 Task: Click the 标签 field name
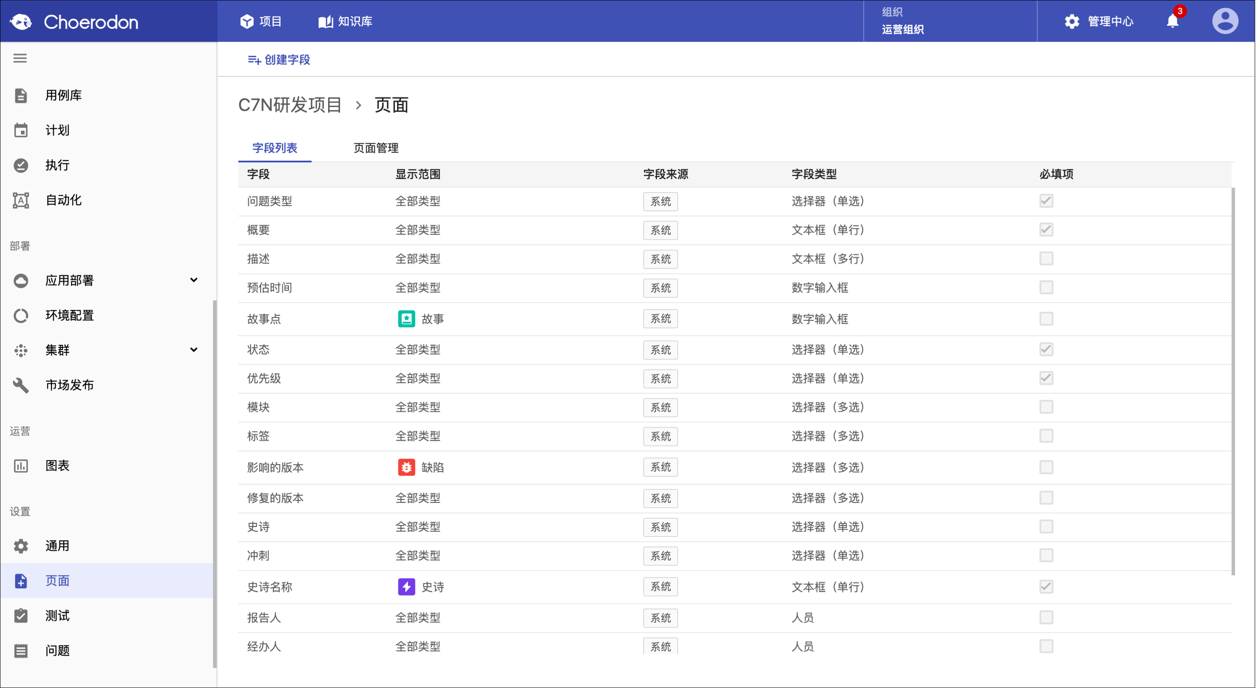258,436
